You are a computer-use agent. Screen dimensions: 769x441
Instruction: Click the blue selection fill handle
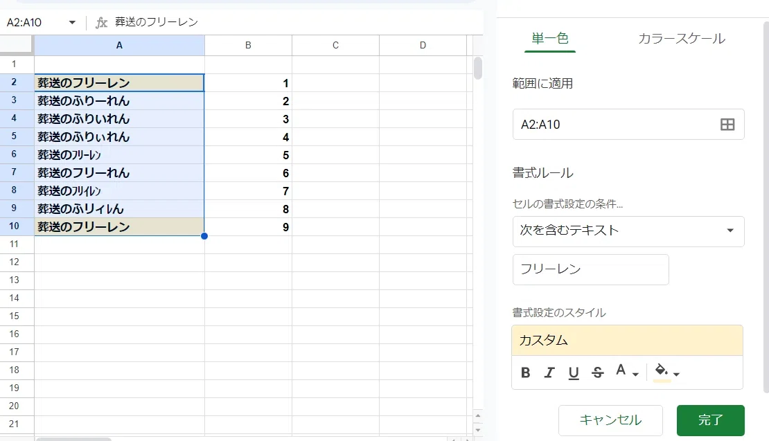(204, 236)
